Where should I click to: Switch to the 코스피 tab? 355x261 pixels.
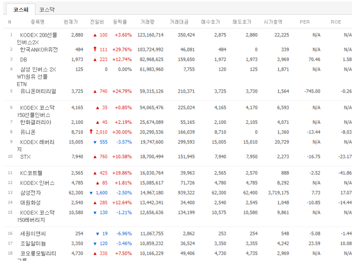click(21, 9)
